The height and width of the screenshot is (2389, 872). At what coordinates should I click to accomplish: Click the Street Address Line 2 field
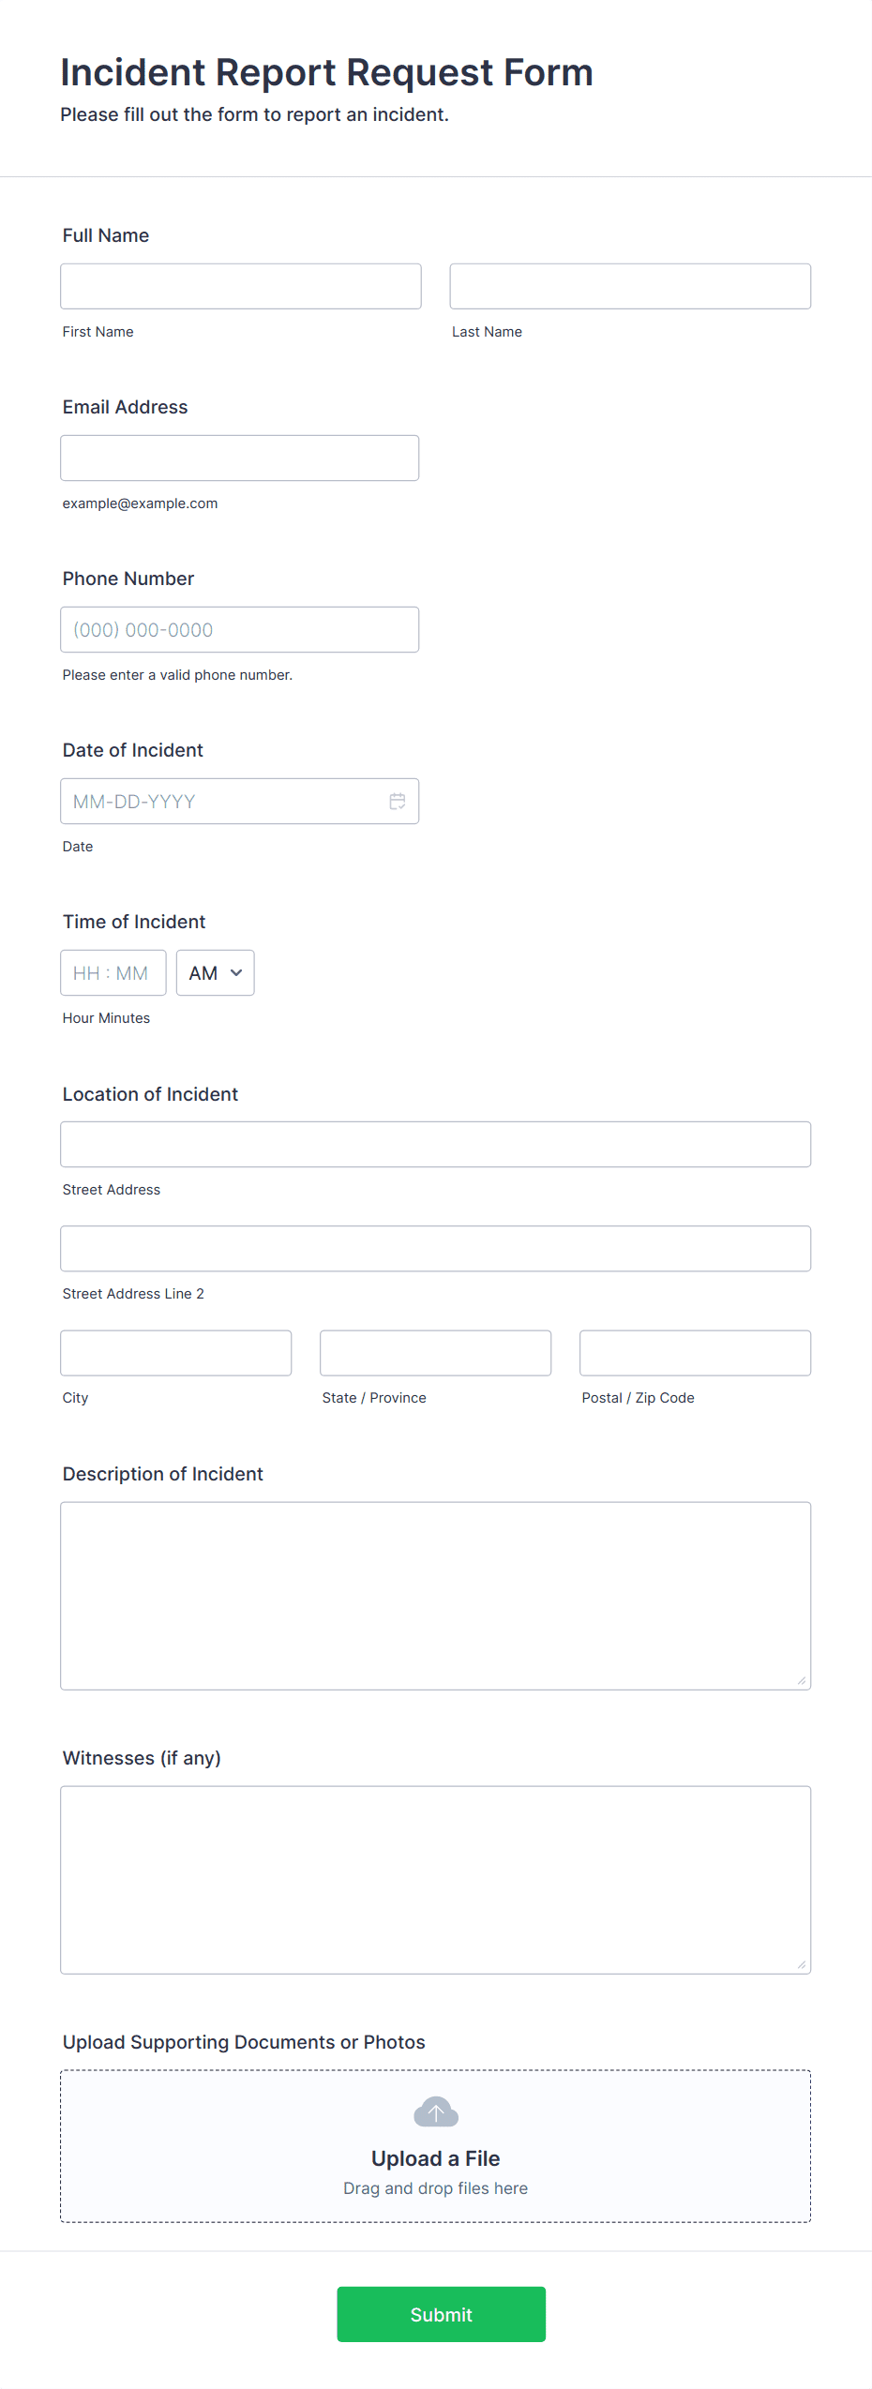(x=436, y=1249)
